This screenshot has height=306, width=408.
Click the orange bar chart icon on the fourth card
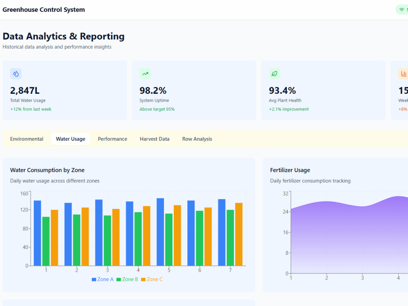[x=404, y=73]
